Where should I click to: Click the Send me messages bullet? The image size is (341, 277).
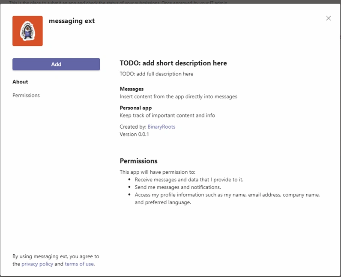[x=178, y=187]
